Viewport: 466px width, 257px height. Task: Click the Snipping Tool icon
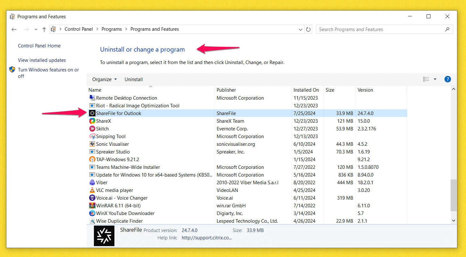coord(92,136)
